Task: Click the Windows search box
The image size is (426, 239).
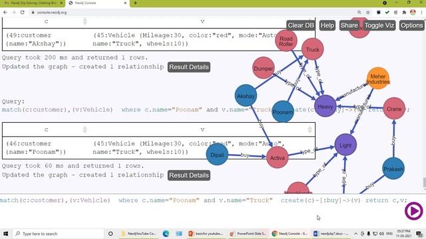Action: [58, 233]
